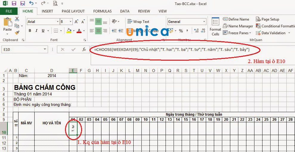The height and width of the screenshot is (152, 295).
Task: Switch to the INSERT tab
Action: point(47,11)
